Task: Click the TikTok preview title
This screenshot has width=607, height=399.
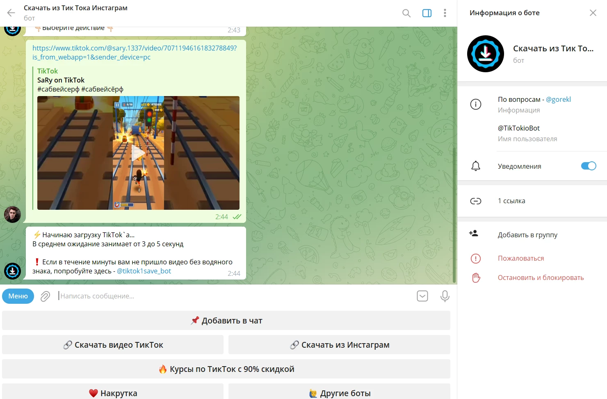Action: click(48, 71)
